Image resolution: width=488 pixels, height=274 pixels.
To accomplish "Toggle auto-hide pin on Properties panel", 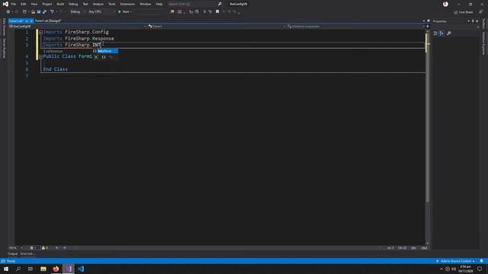I will point(473,21).
